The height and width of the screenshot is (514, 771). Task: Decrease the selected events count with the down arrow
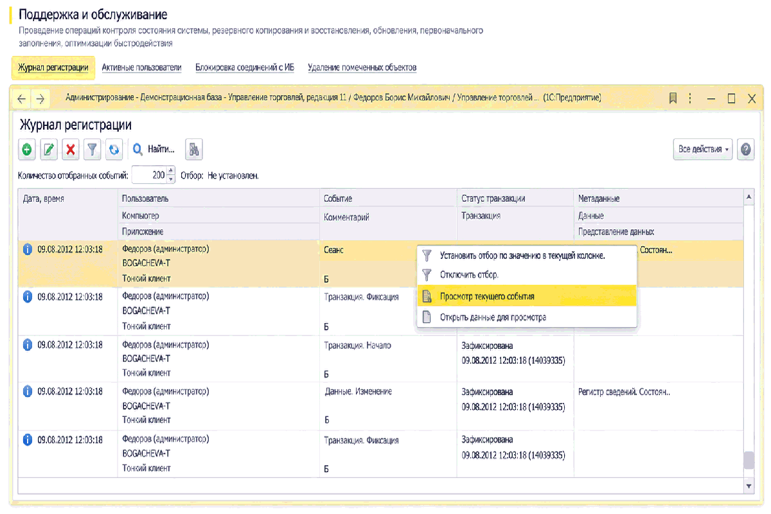coord(171,179)
